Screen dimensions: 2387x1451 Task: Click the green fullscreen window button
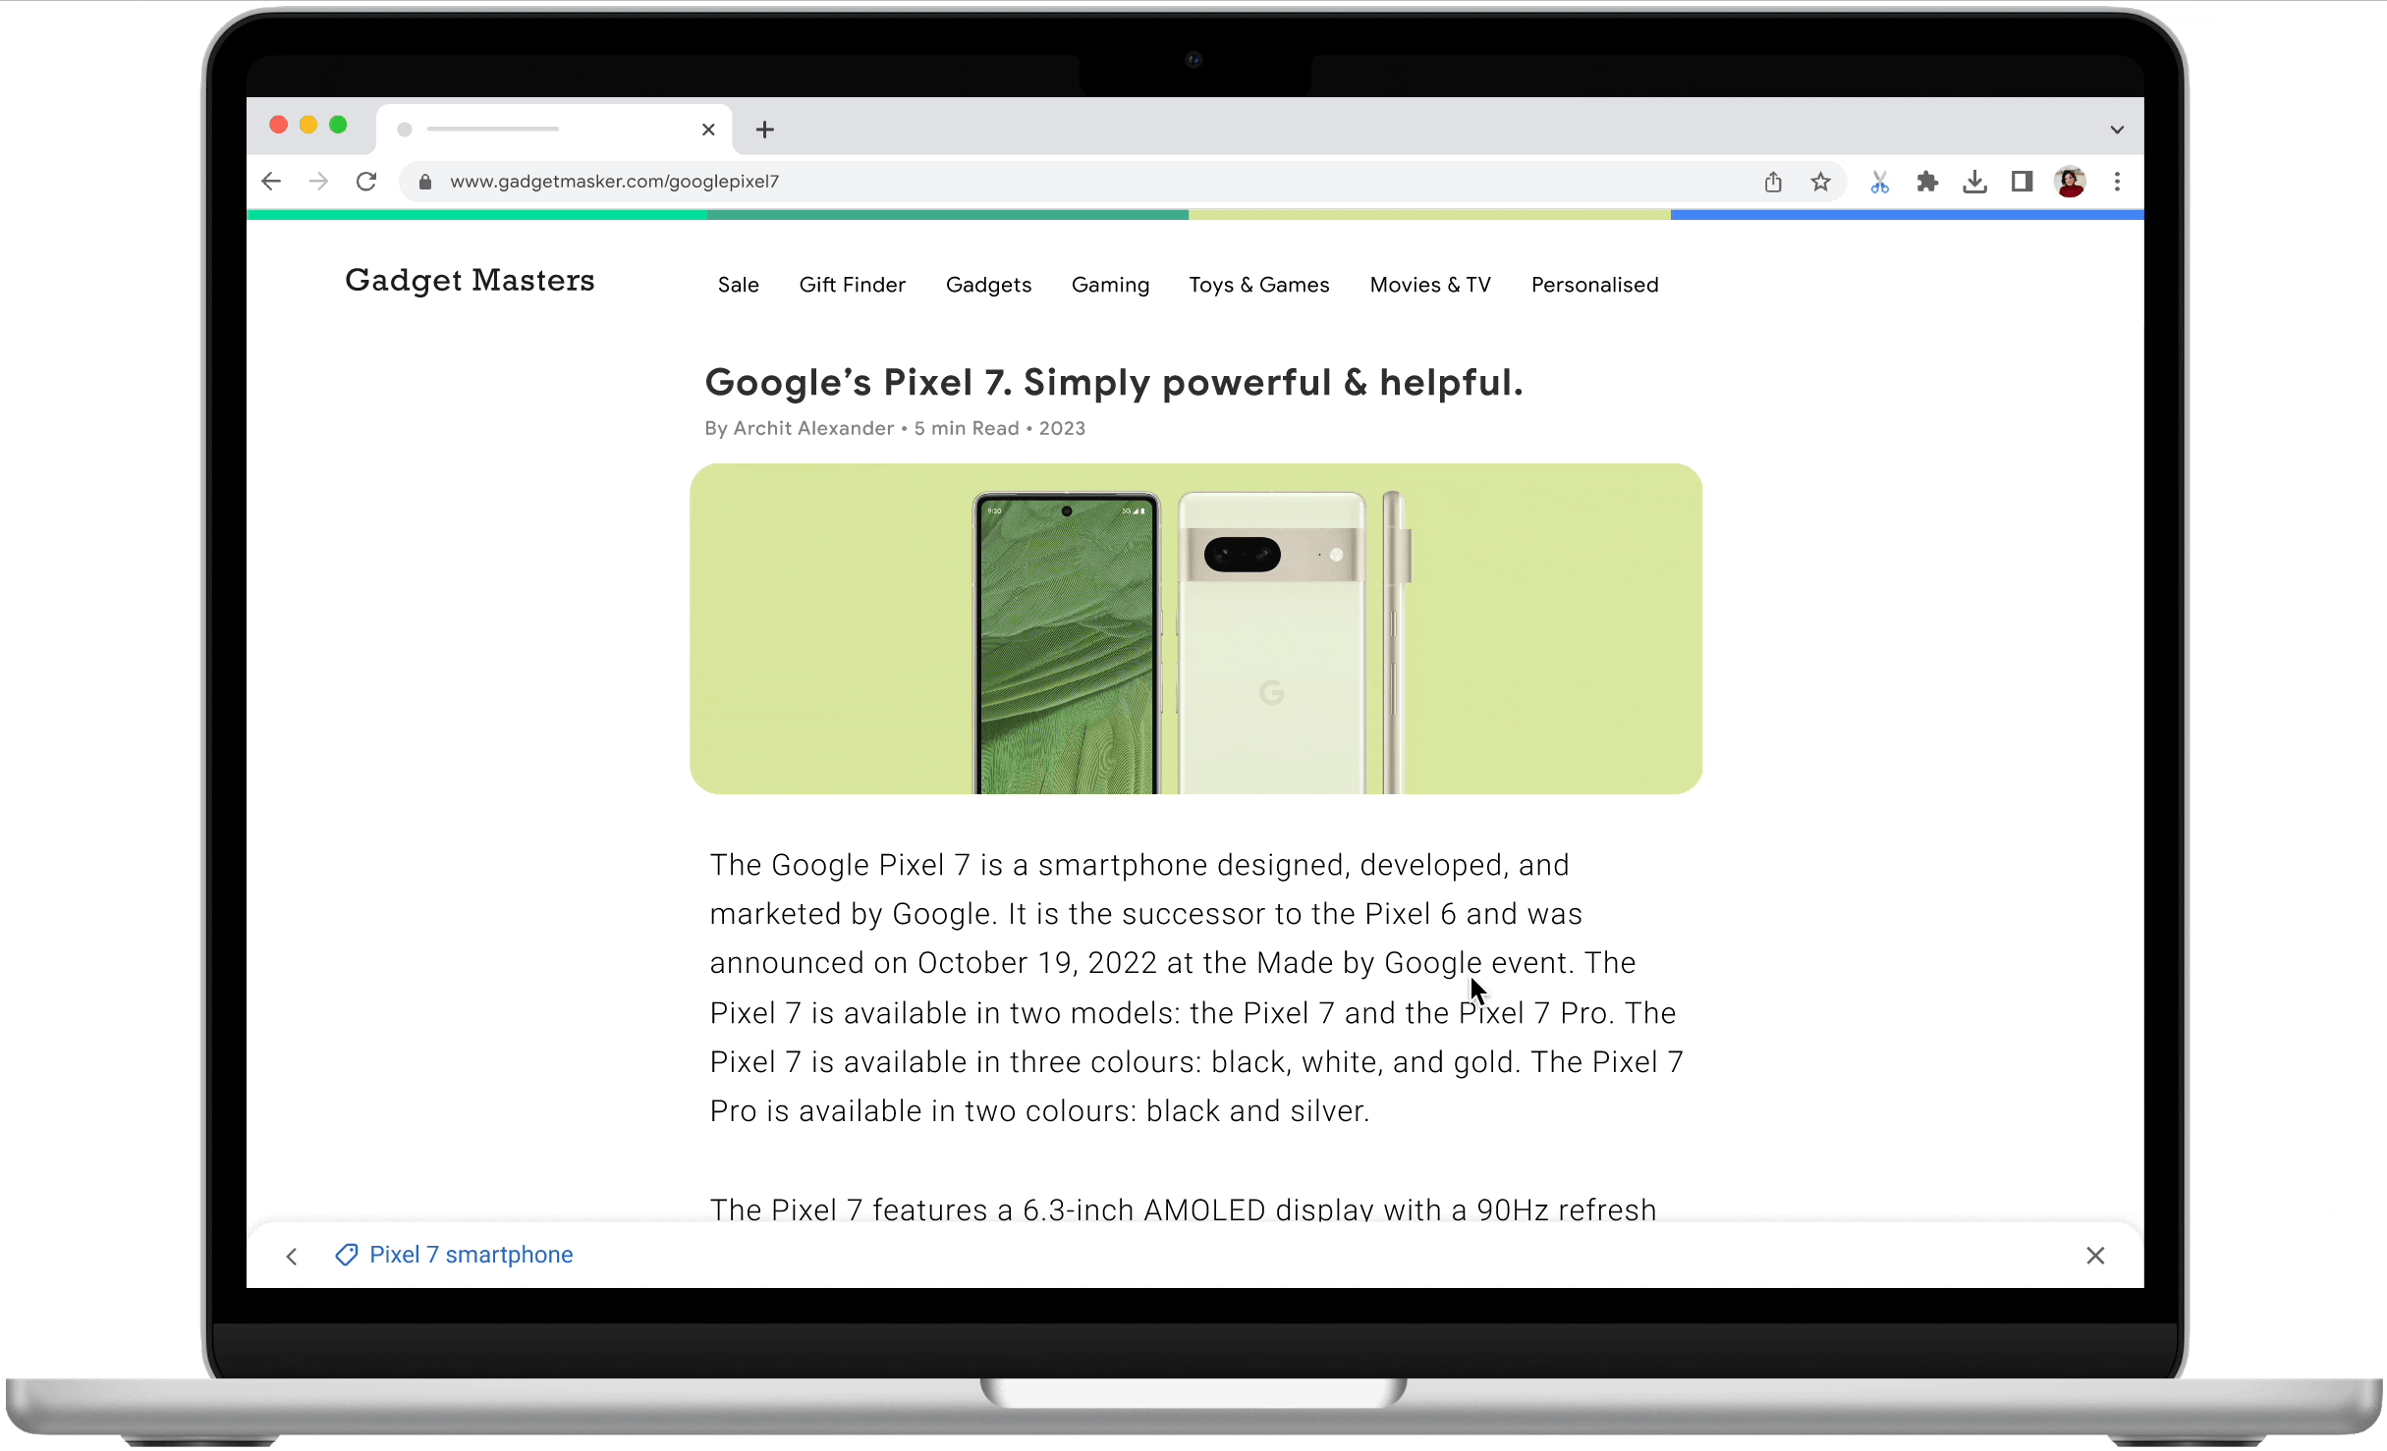[338, 125]
